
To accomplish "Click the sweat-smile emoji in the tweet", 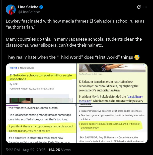I will pyautogui.click(x=137, y=57).
